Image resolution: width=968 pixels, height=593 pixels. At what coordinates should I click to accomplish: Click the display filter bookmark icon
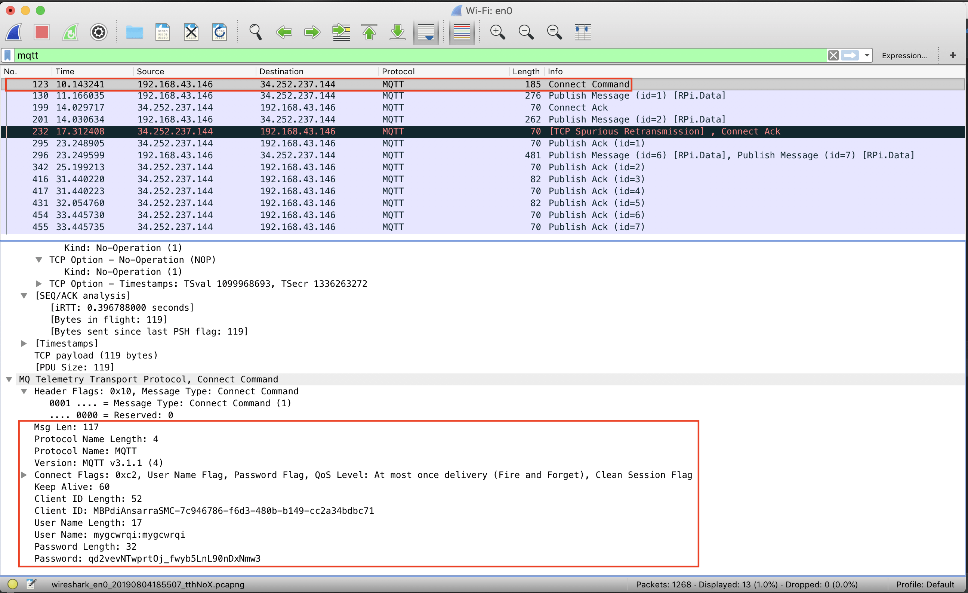tap(8, 55)
